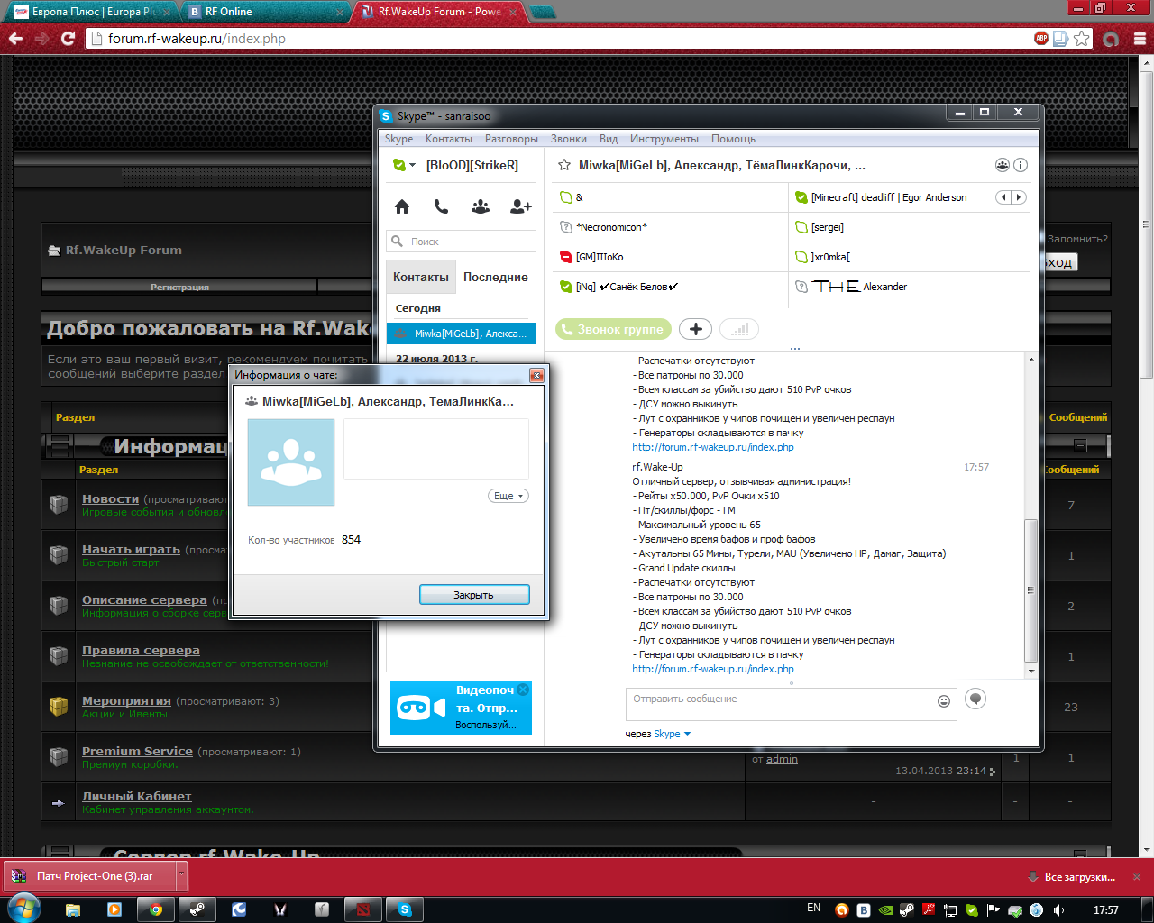Reload the forum page
Screen dimensions: 1154x923
point(68,39)
